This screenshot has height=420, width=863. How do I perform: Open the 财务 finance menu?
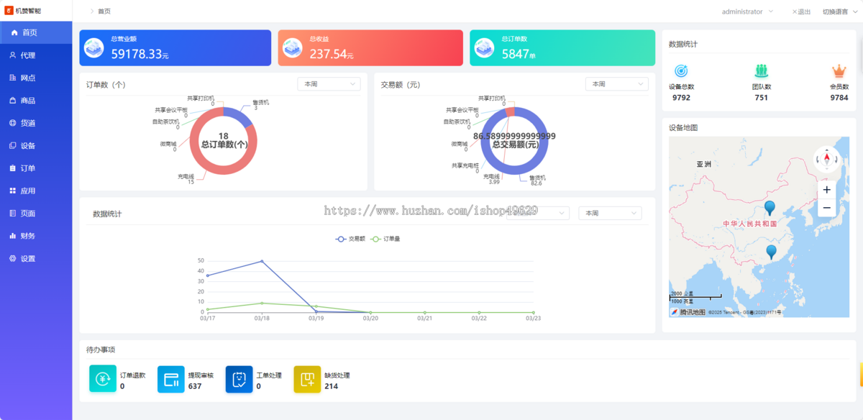click(36, 236)
